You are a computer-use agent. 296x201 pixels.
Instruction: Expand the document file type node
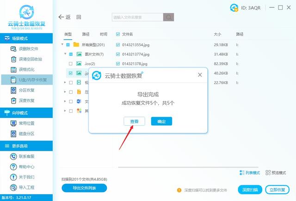(65, 101)
